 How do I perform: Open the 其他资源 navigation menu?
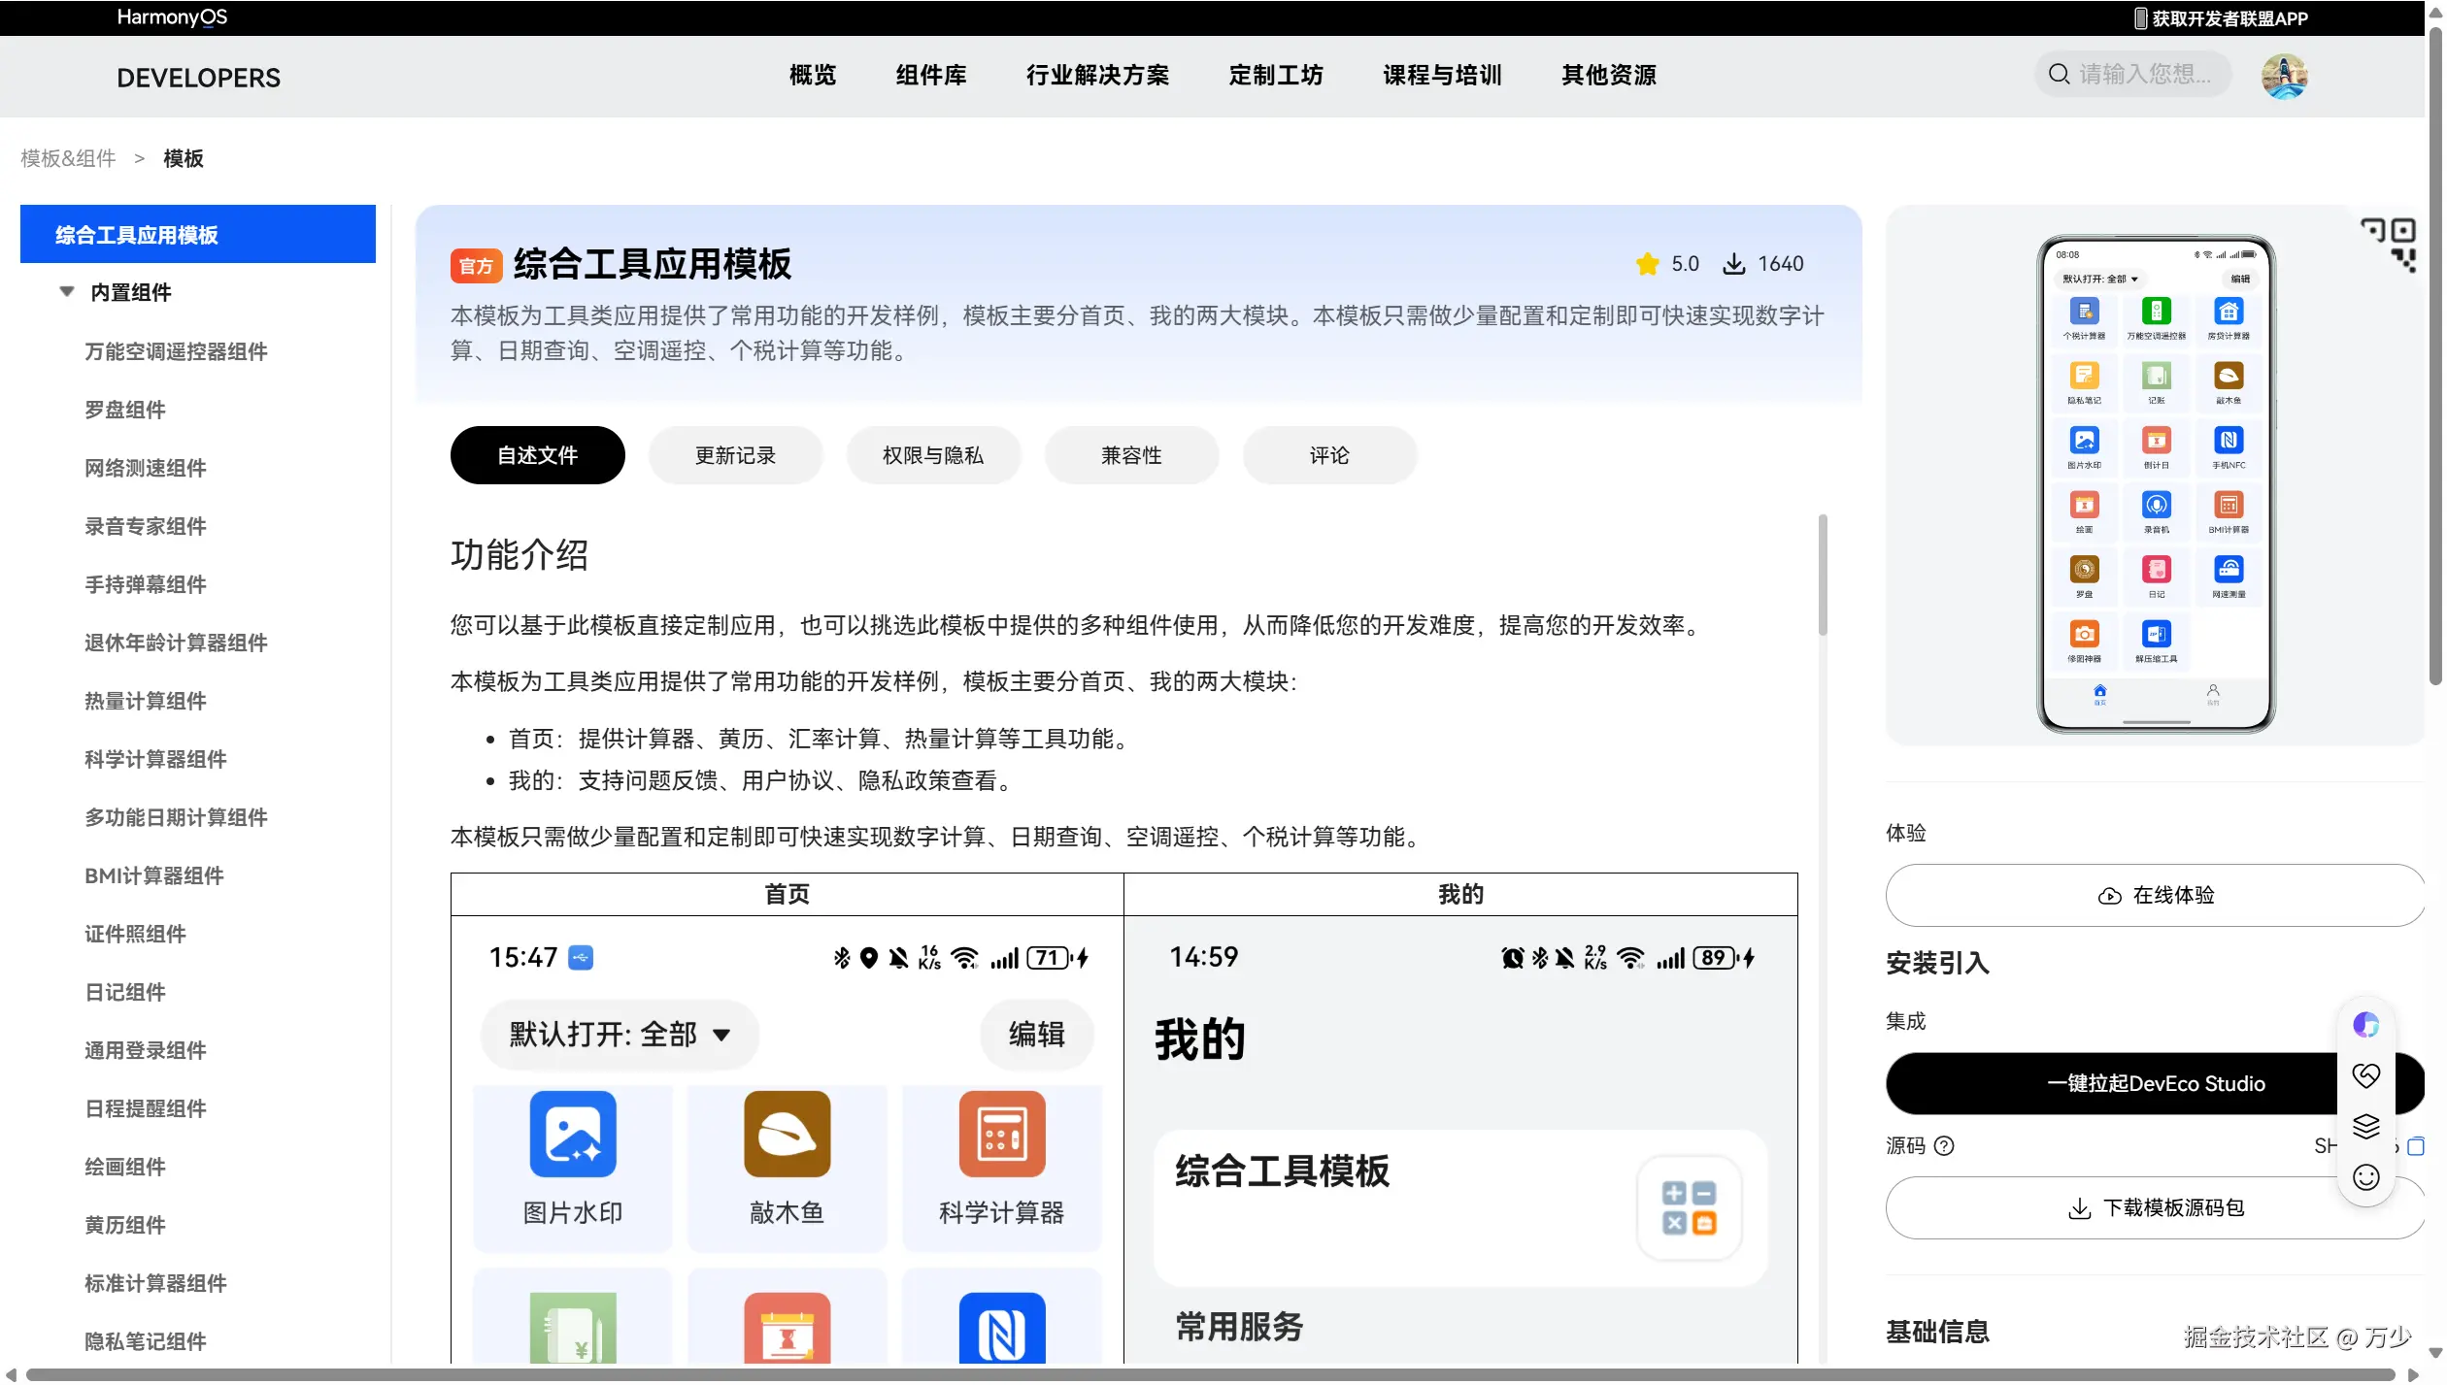coord(1608,76)
